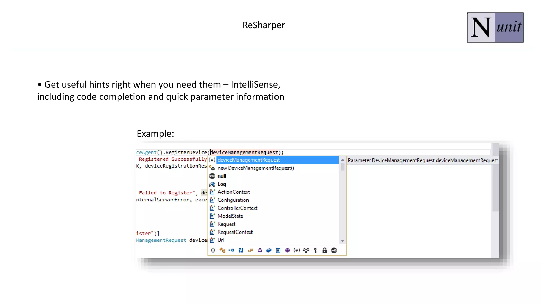Toggle the round keyword filter icon
This screenshot has height=304, width=541.
[x=334, y=250]
